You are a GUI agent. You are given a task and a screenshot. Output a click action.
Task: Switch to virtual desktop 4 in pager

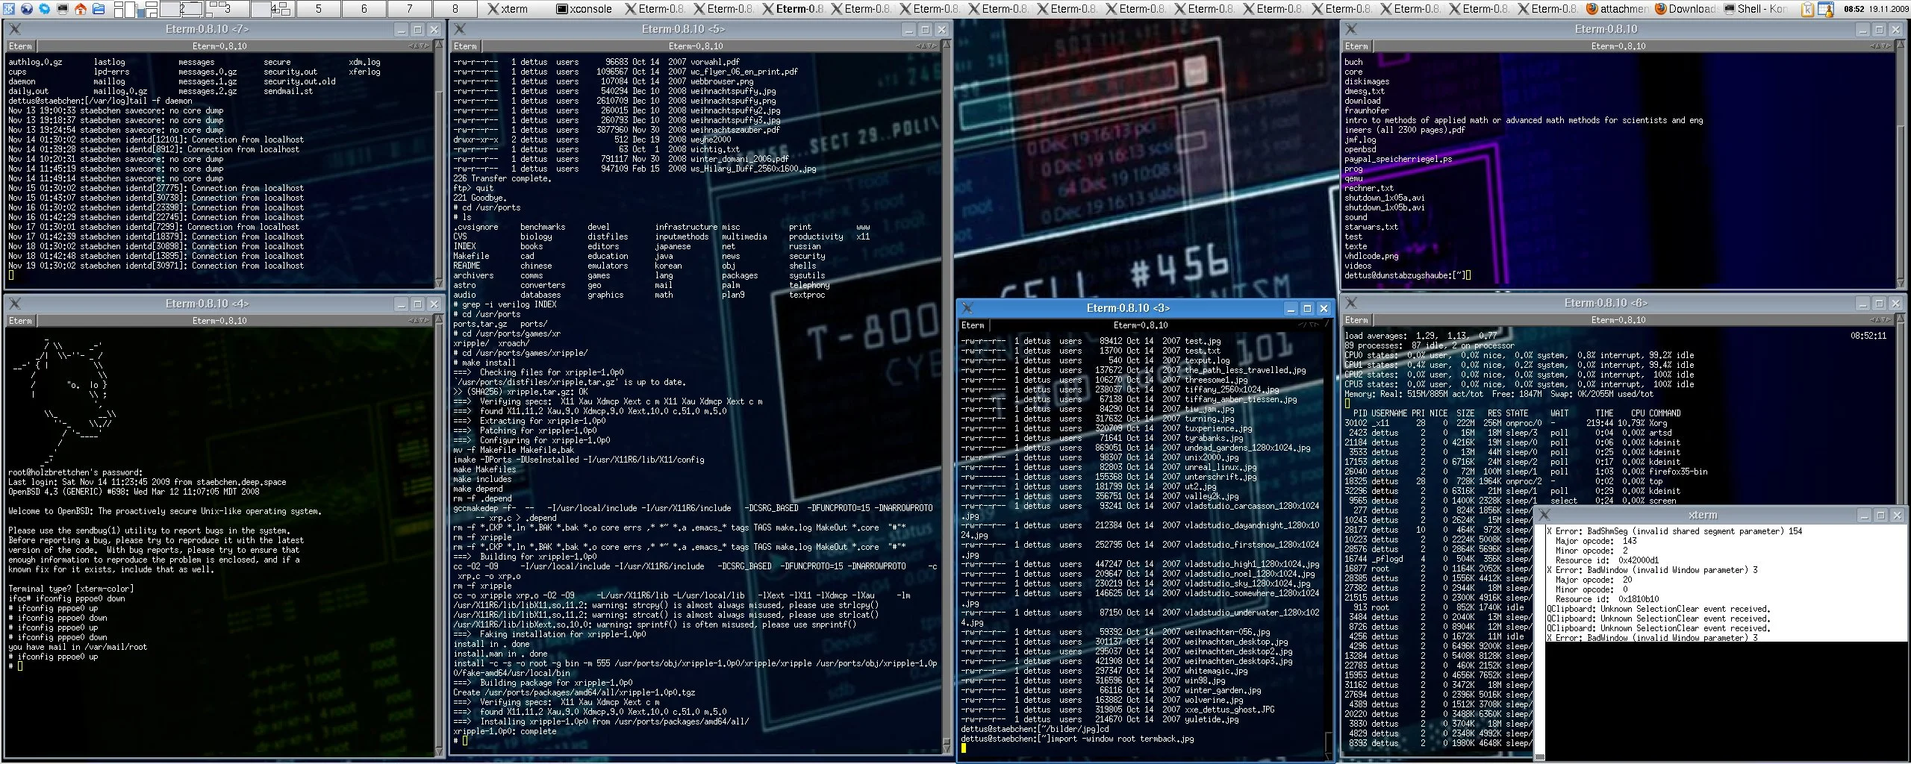click(x=273, y=9)
